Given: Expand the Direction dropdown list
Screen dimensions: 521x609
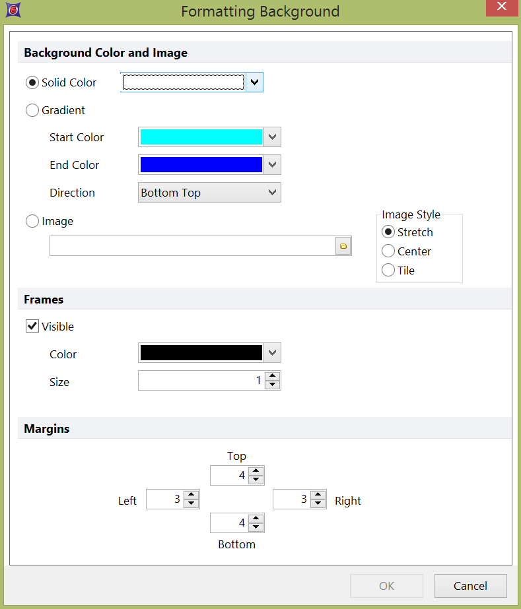Looking at the screenshot, I should pyautogui.click(x=272, y=193).
